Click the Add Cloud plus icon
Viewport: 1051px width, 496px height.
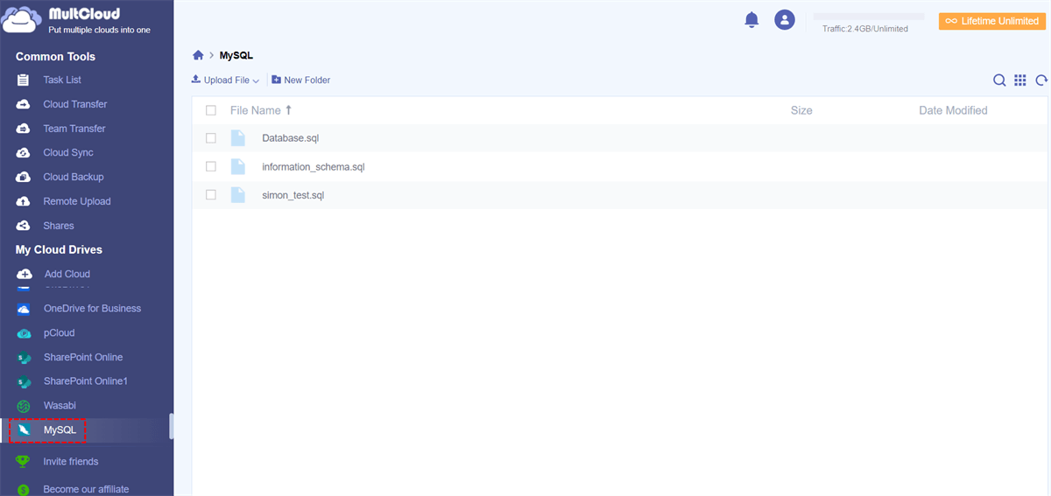(24, 274)
